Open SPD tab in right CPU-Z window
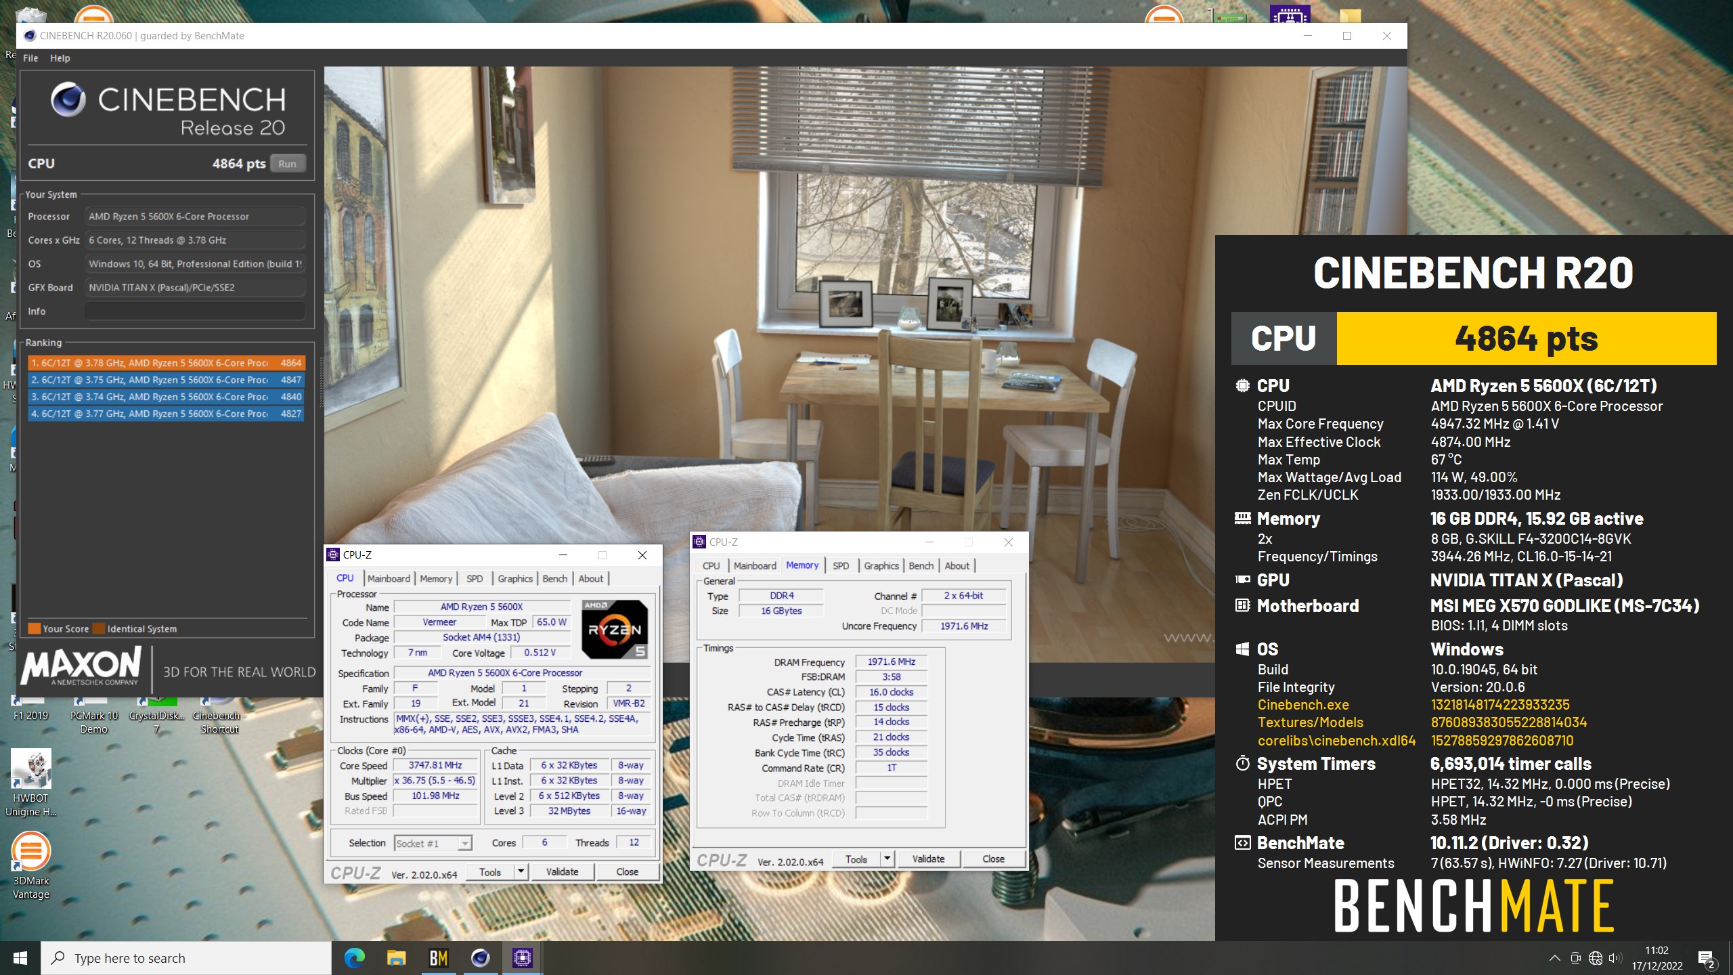 [x=841, y=566]
